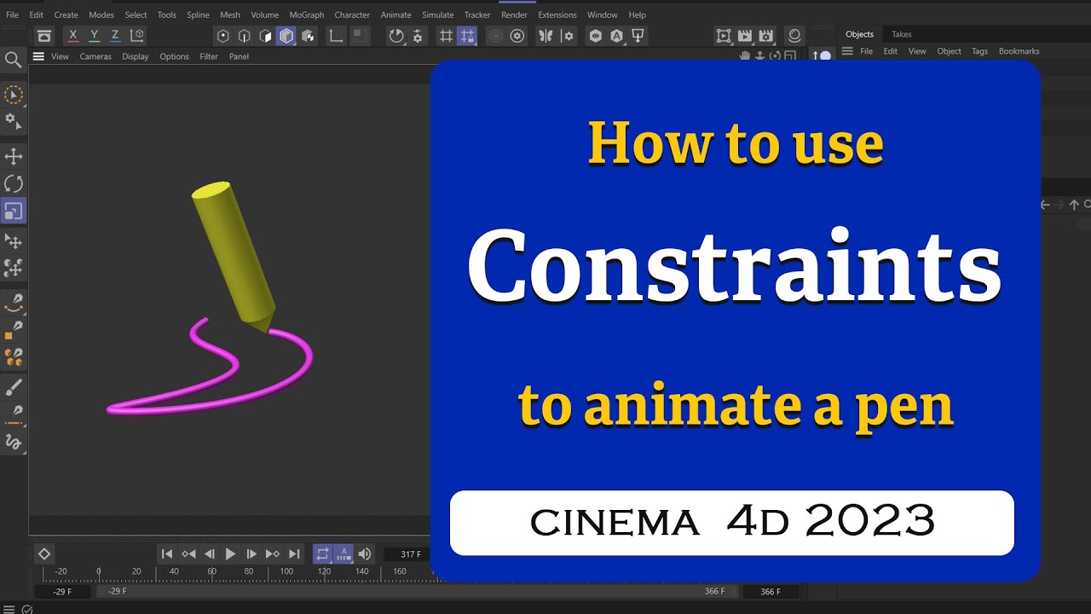Click the paint brush tool icon
Image resolution: width=1091 pixels, height=614 pixels.
[x=13, y=388]
